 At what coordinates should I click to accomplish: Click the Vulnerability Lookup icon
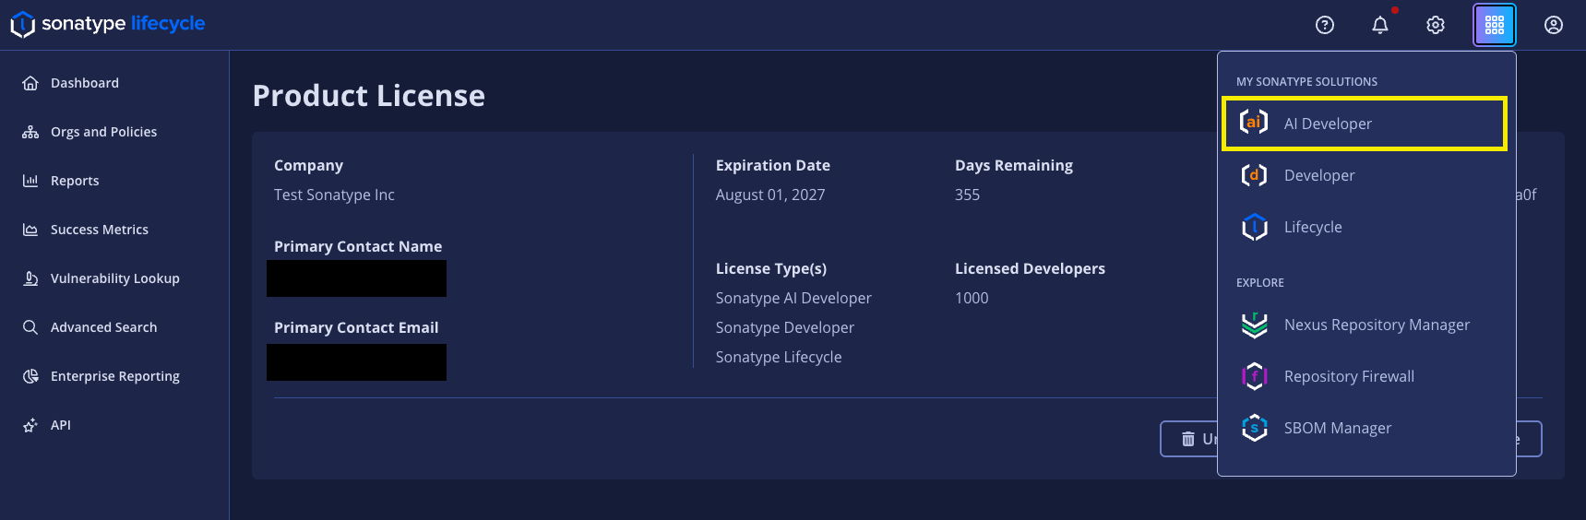tap(30, 278)
